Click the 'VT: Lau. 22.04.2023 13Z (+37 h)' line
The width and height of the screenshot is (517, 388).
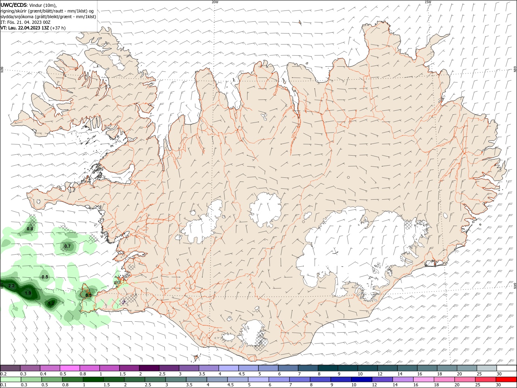[x=33, y=28]
